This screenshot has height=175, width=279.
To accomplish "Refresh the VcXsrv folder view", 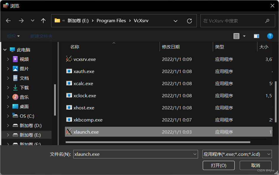I will [x=189, y=21].
